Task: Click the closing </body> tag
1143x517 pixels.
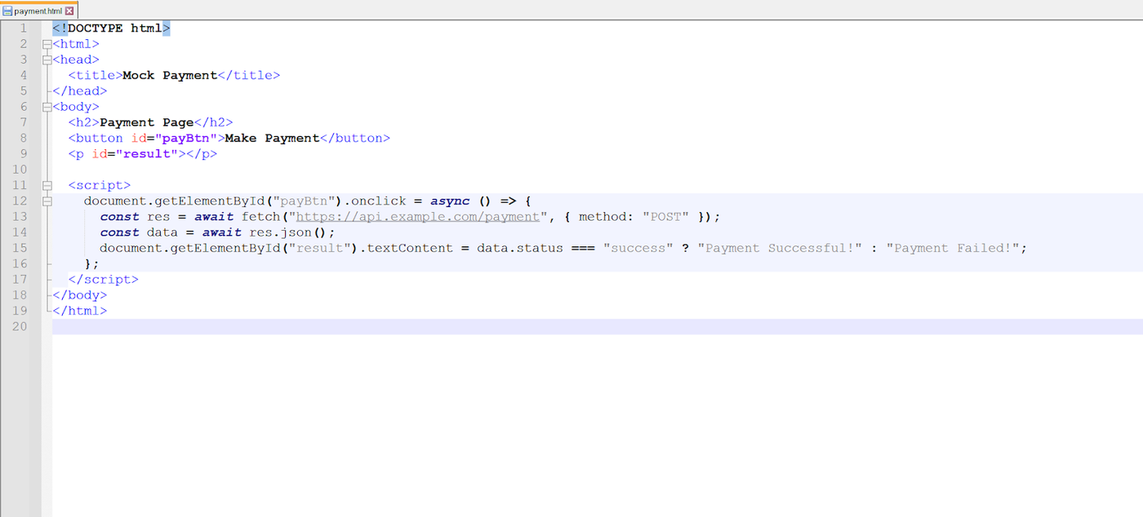Action: [x=79, y=295]
